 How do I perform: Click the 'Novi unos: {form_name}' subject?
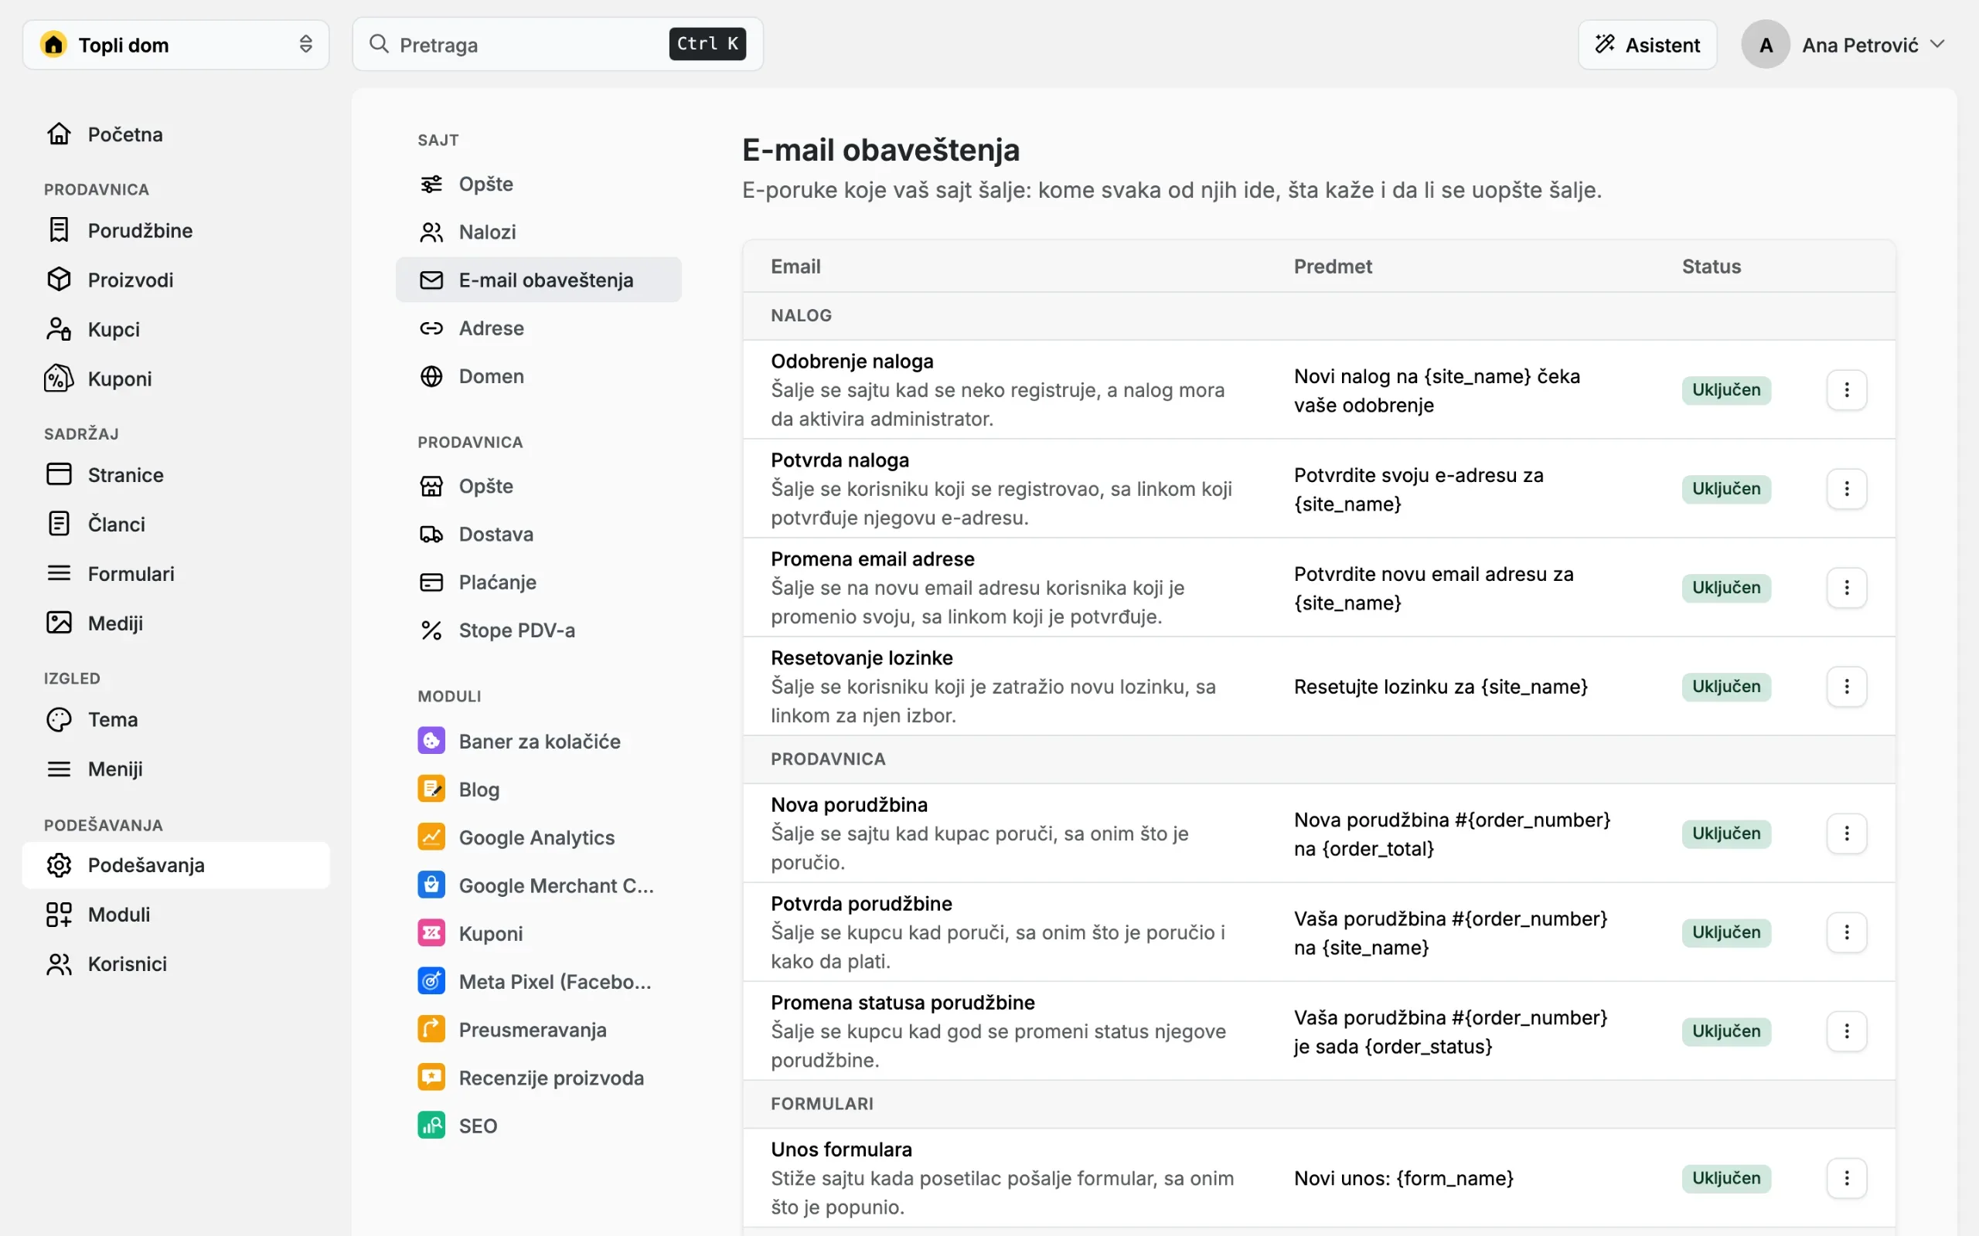click(x=1403, y=1178)
